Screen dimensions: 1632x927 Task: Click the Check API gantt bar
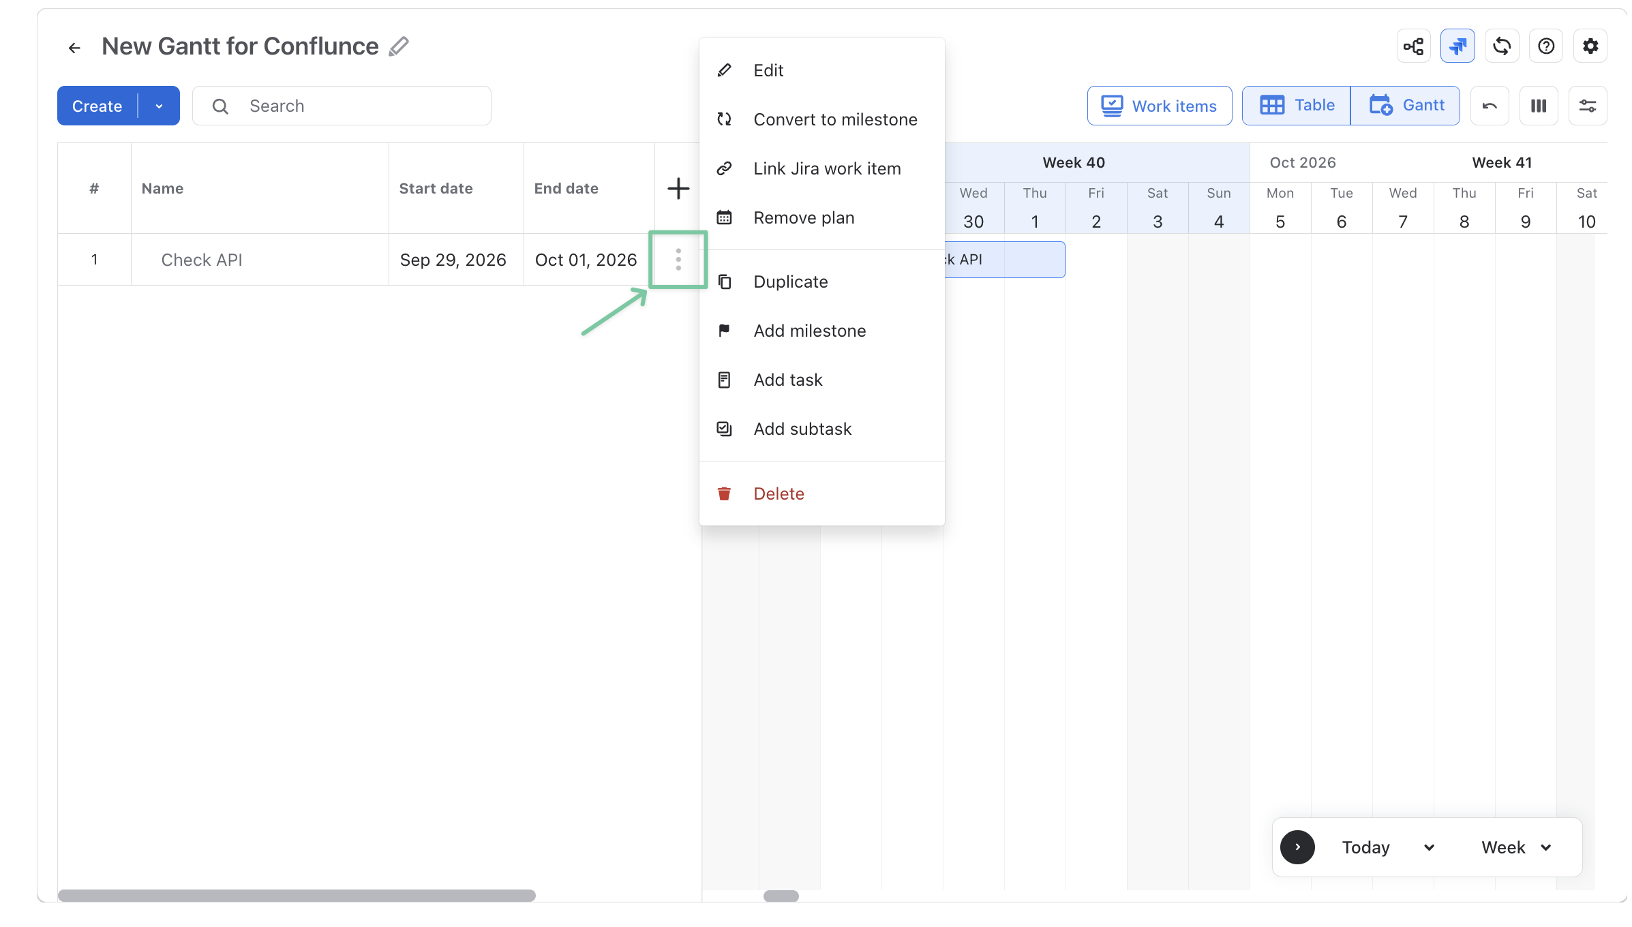point(1005,260)
